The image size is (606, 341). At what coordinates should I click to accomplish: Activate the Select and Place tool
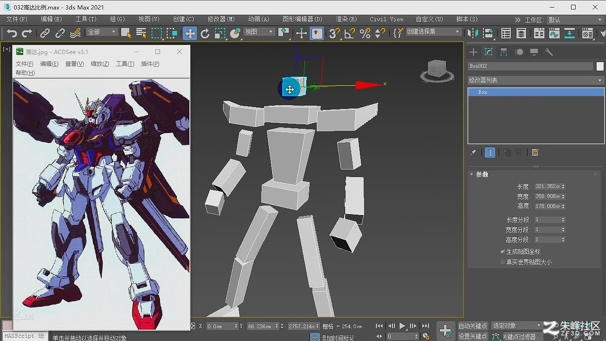235,33
